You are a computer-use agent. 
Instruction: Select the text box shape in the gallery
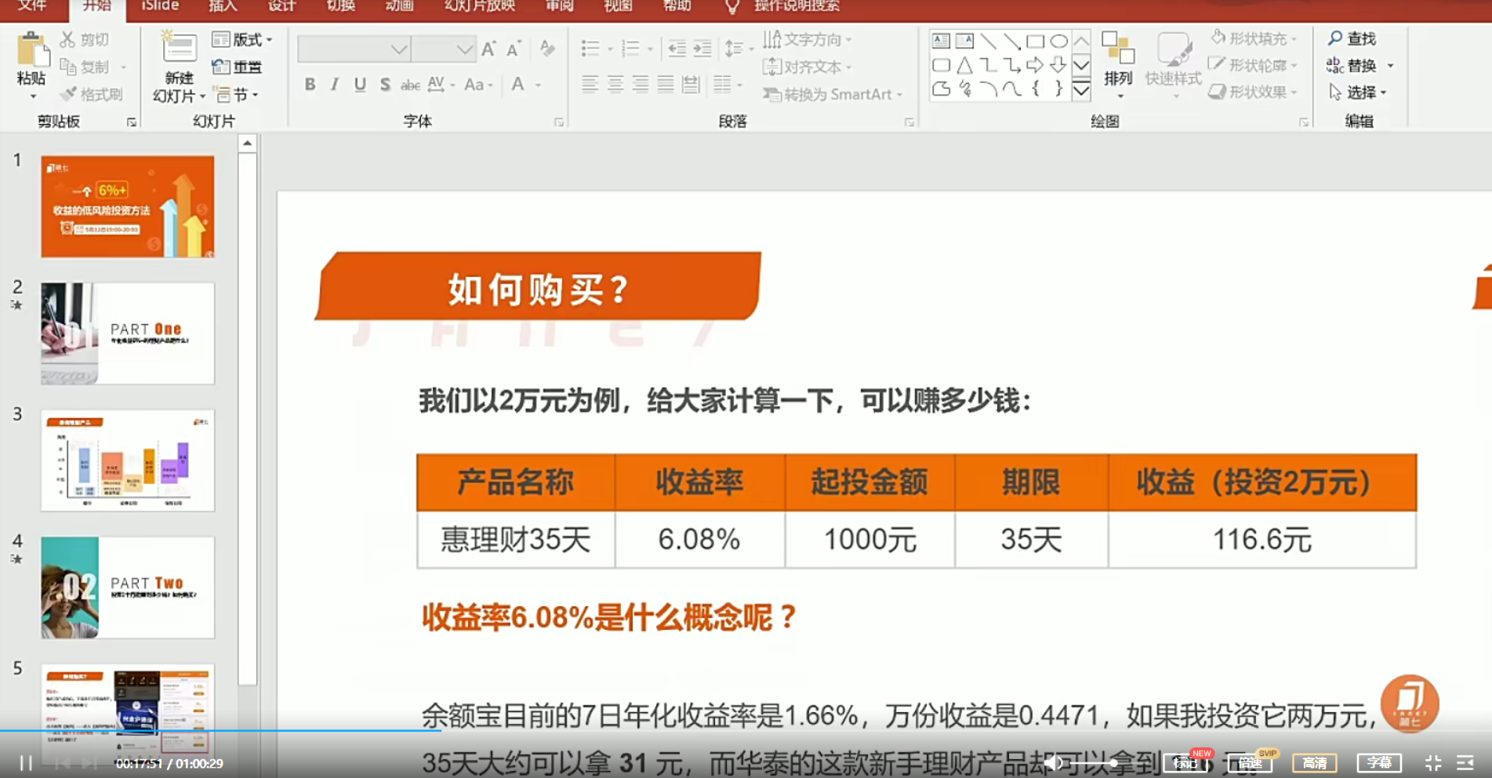tap(941, 41)
